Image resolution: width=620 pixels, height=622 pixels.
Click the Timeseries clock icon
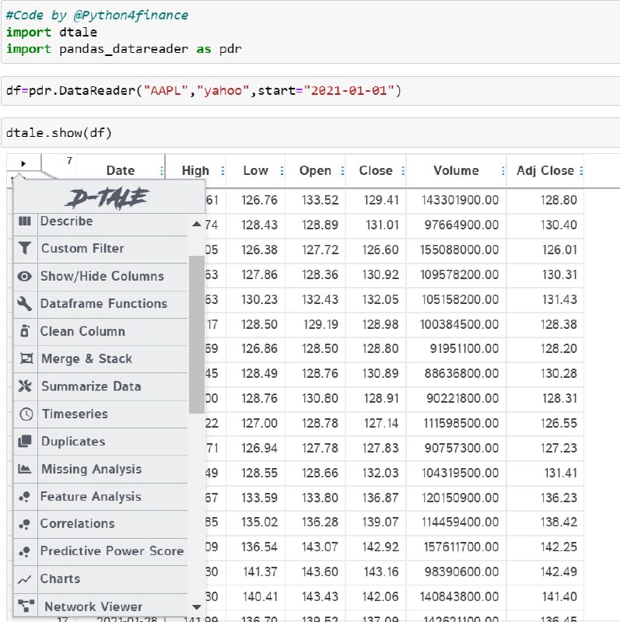coord(26,414)
